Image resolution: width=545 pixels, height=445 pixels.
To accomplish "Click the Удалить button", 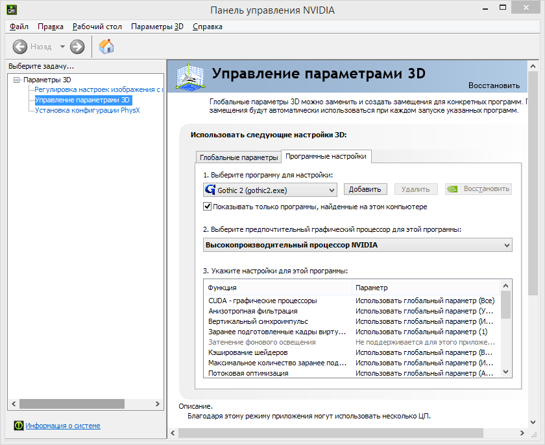I will [415, 189].
